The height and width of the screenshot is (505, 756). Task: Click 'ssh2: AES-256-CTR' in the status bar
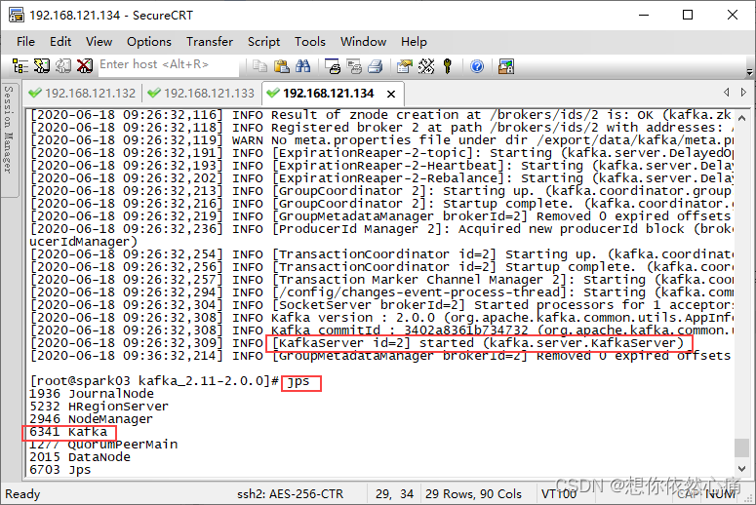pyautogui.click(x=291, y=494)
